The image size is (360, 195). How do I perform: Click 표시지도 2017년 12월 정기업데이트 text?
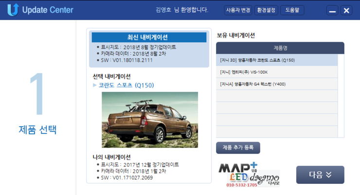pyautogui.click(x=140, y=164)
